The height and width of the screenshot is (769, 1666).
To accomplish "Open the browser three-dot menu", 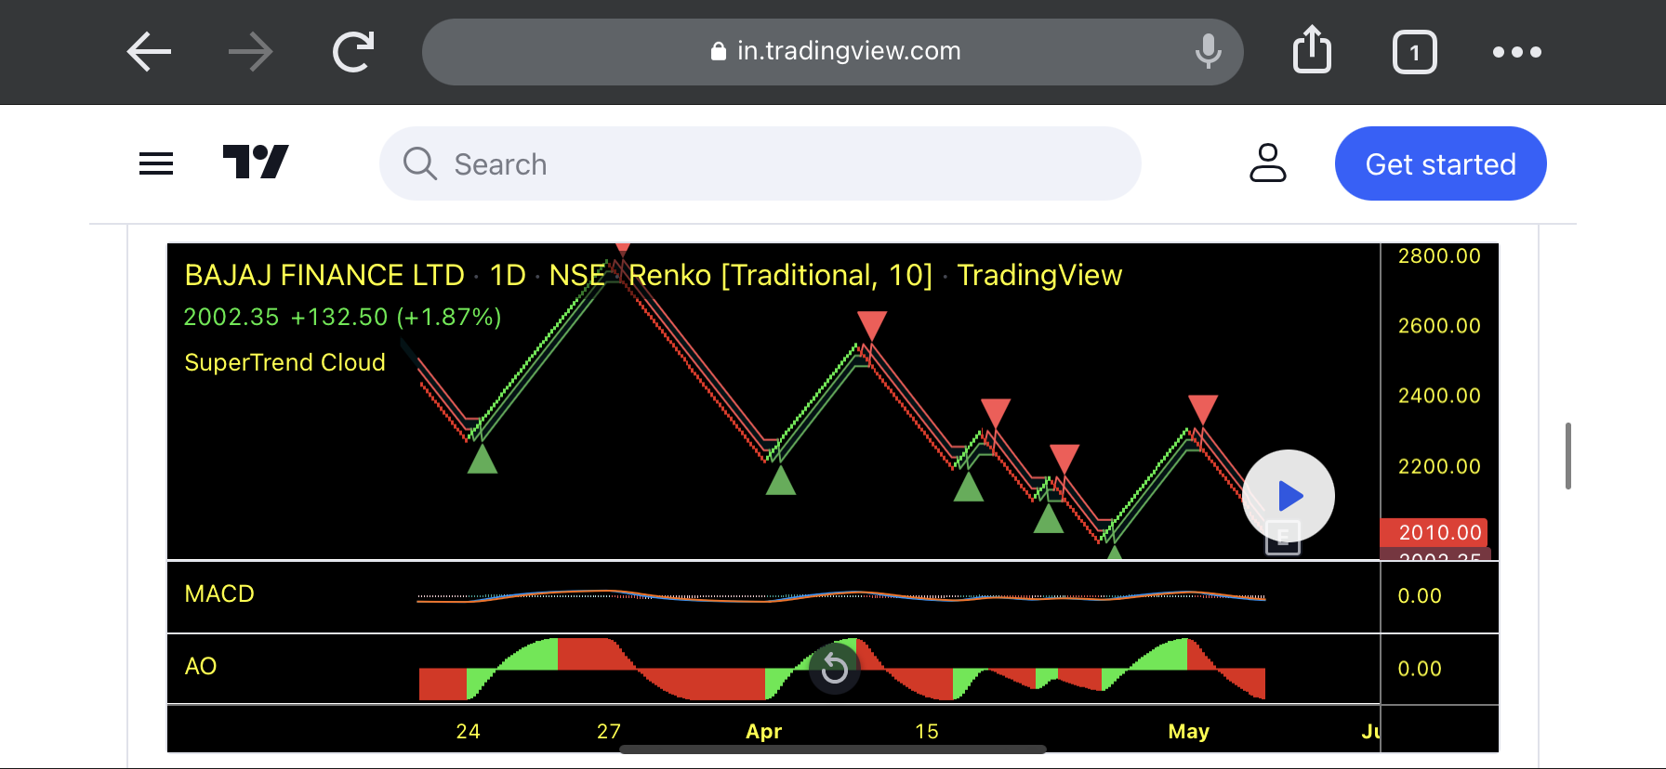I will [x=1517, y=52].
